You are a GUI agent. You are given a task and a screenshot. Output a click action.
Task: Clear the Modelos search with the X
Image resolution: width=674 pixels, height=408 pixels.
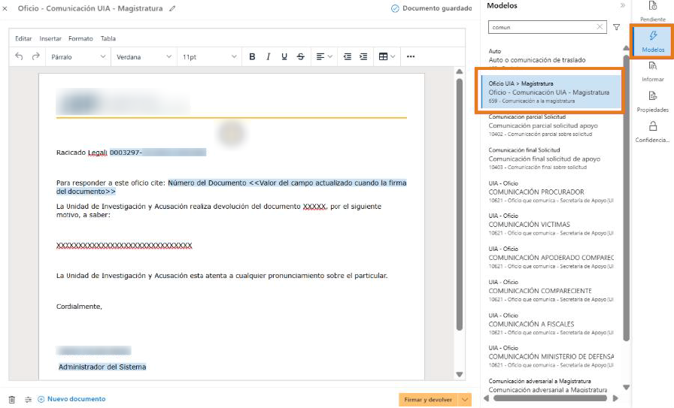pos(600,27)
